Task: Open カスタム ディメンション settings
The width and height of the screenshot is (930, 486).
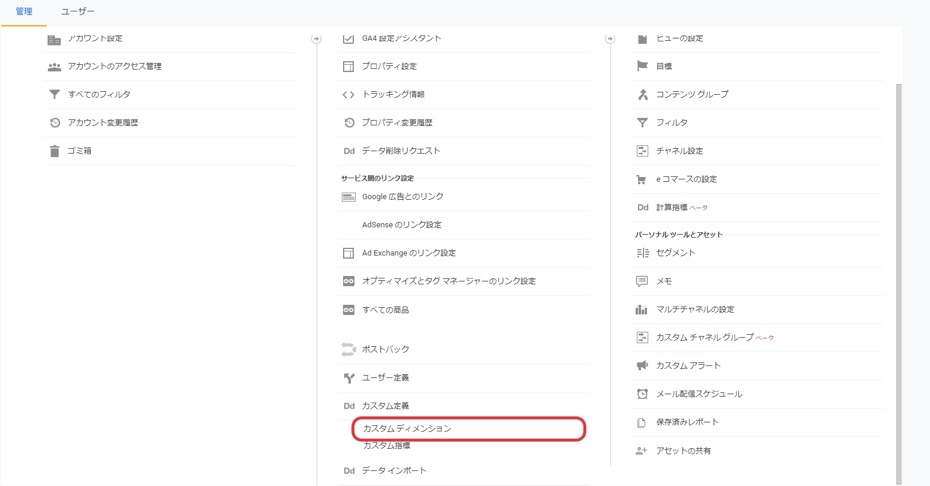Action: pos(407,428)
